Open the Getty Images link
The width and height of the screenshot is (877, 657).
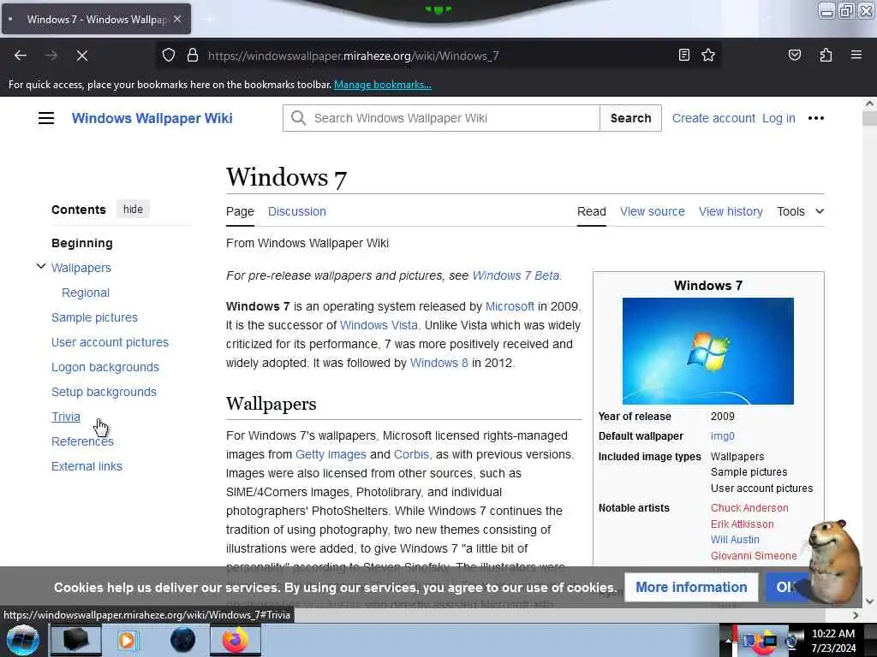point(331,454)
